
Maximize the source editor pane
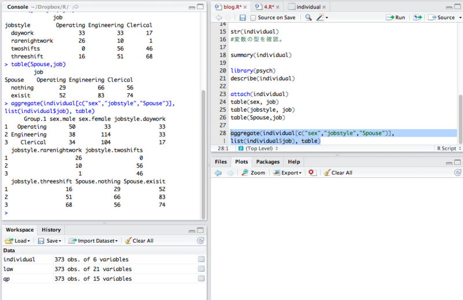pos(458,6)
